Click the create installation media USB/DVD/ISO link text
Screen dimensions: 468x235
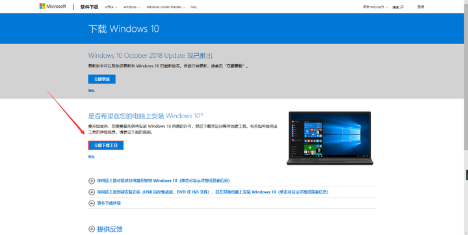(x=213, y=192)
